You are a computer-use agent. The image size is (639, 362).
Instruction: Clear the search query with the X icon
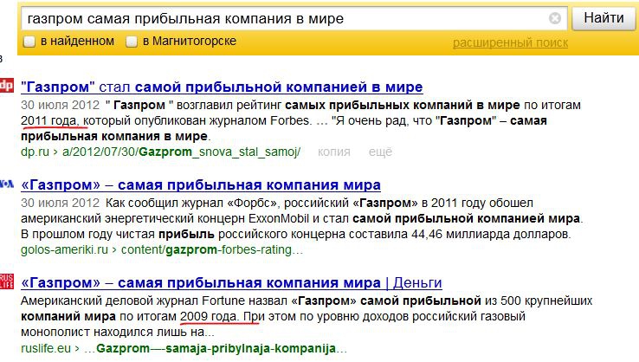click(x=555, y=18)
